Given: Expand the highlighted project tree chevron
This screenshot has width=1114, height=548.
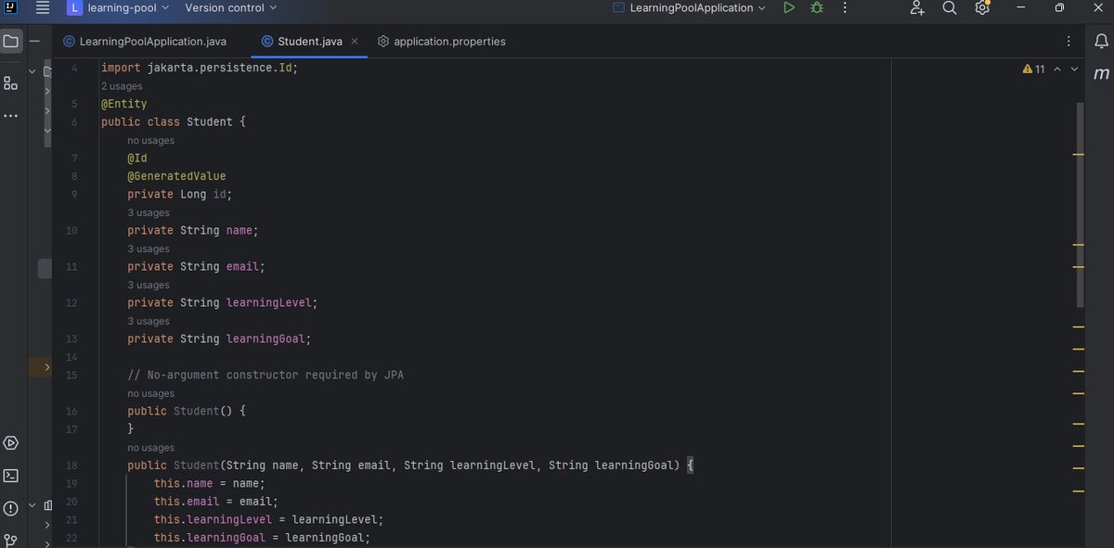Looking at the screenshot, I should click(47, 368).
